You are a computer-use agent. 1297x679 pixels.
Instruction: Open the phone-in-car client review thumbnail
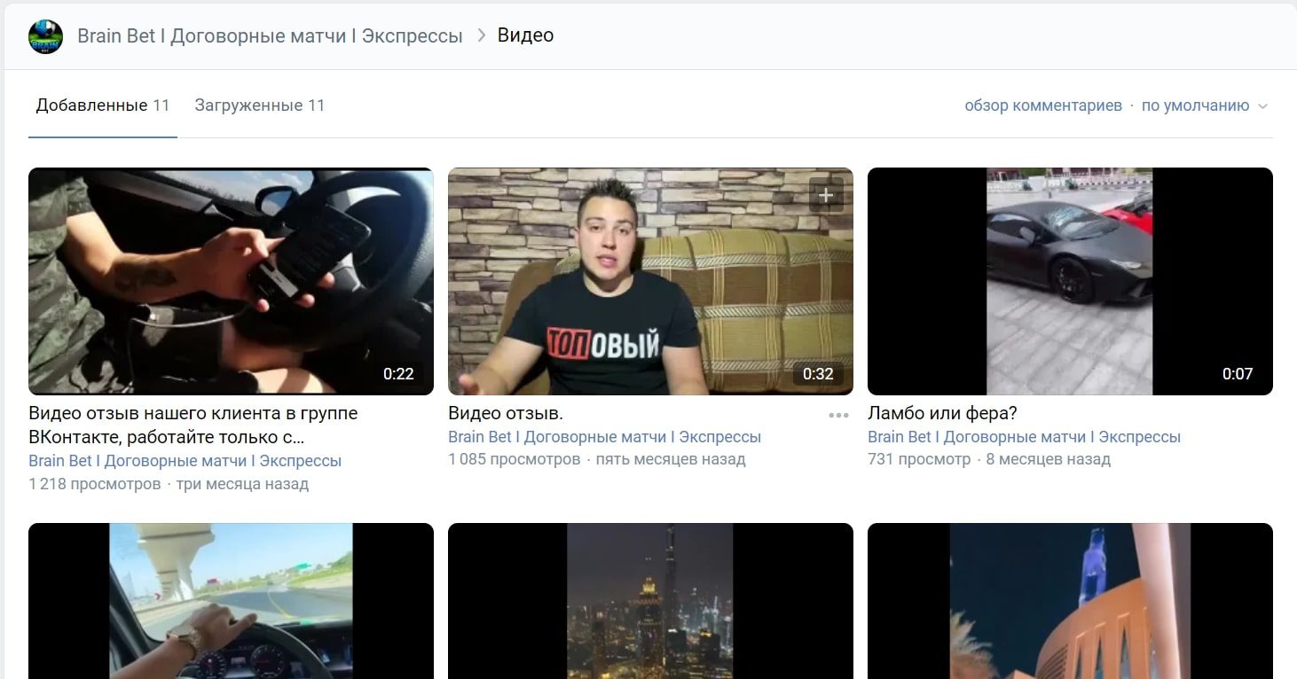pos(231,281)
